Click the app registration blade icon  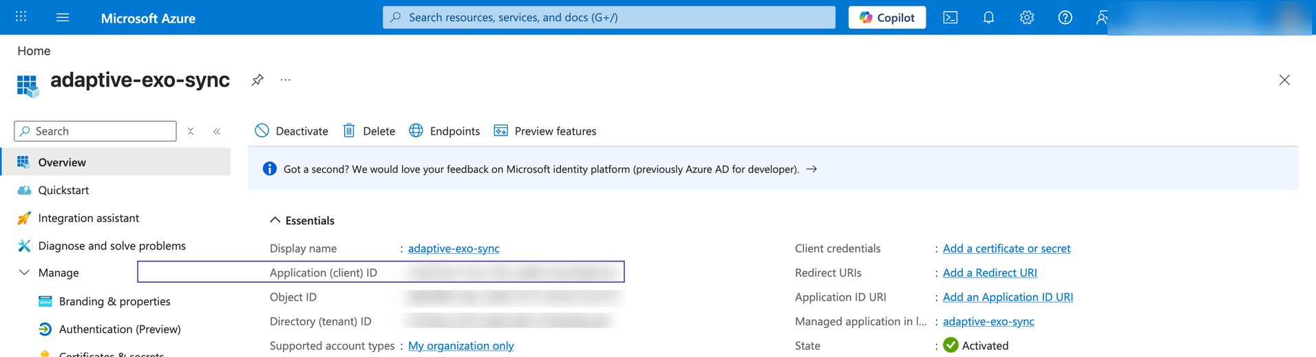click(28, 85)
